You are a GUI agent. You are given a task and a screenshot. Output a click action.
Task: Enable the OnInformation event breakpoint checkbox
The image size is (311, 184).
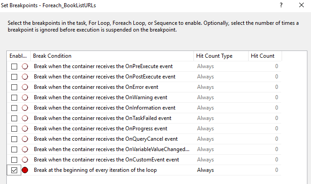(x=14, y=108)
